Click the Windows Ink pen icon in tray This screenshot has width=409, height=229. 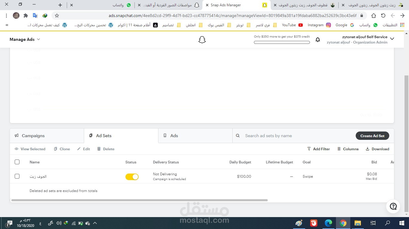pyautogui.click(x=51, y=223)
